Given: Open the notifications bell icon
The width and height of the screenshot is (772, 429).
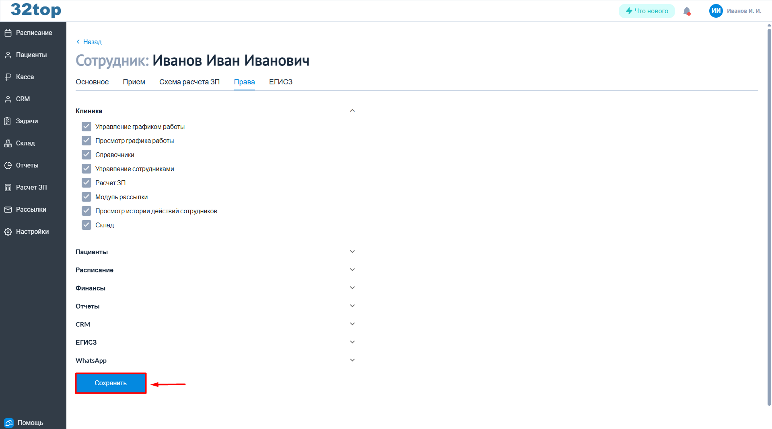Looking at the screenshot, I should (687, 11).
